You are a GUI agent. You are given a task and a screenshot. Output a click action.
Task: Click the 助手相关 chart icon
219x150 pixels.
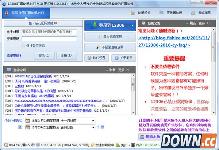[133, 13]
